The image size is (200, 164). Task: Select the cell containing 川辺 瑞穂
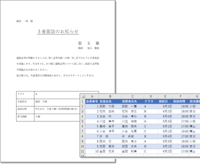click(x=129, y=121)
